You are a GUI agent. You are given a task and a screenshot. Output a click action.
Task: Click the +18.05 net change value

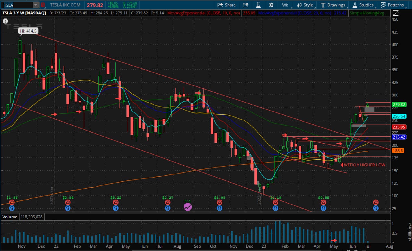[112, 3]
